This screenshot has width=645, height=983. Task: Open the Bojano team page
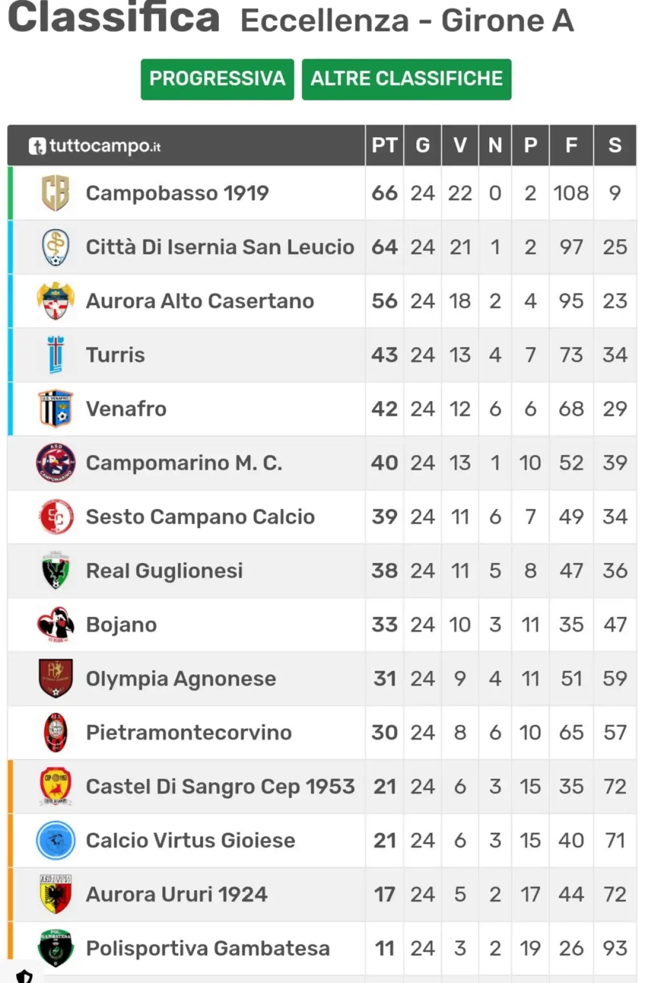(x=121, y=624)
